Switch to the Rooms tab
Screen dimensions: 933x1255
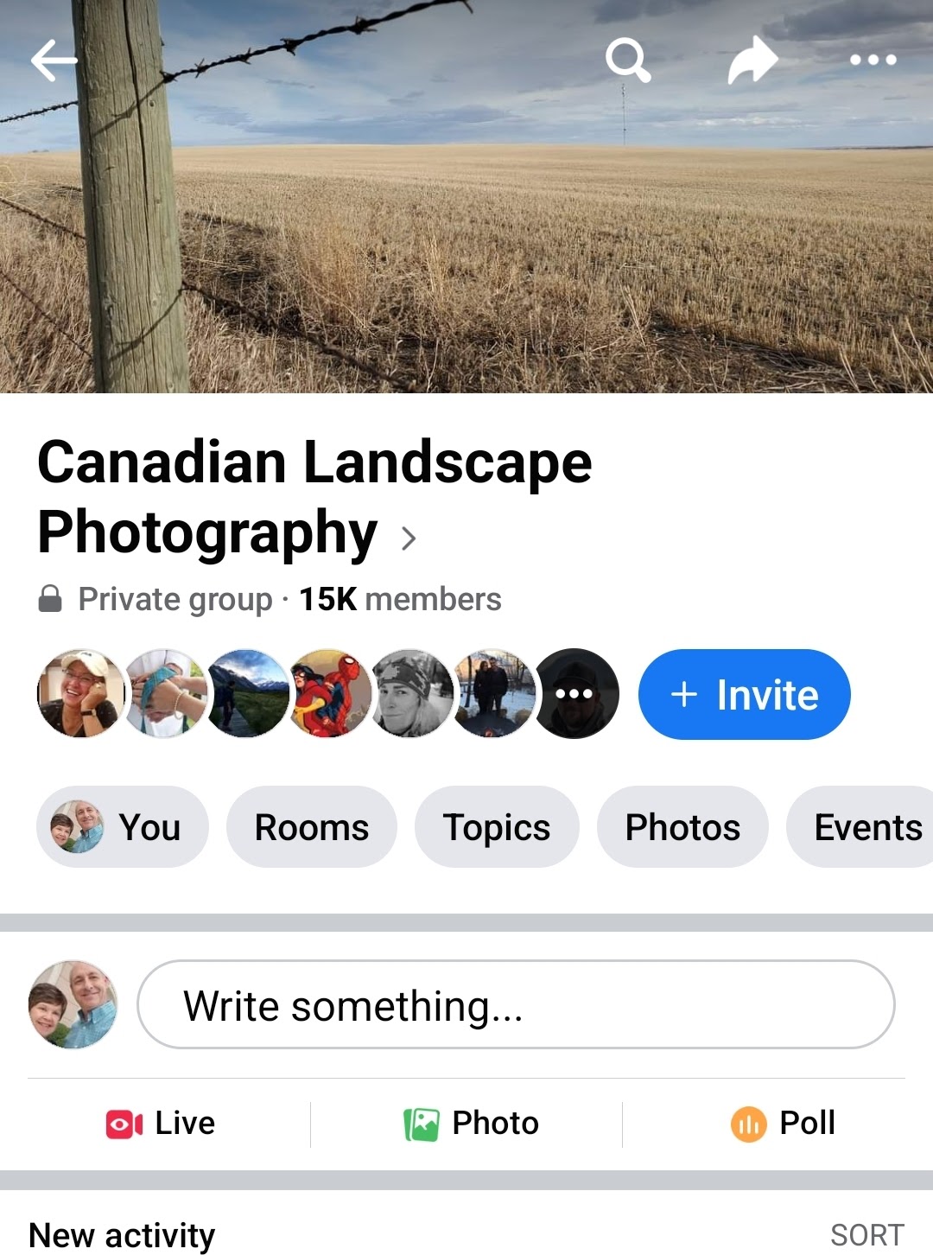(x=311, y=827)
